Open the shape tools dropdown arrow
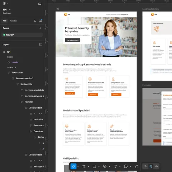172x172 pixels. coord(99,167)
